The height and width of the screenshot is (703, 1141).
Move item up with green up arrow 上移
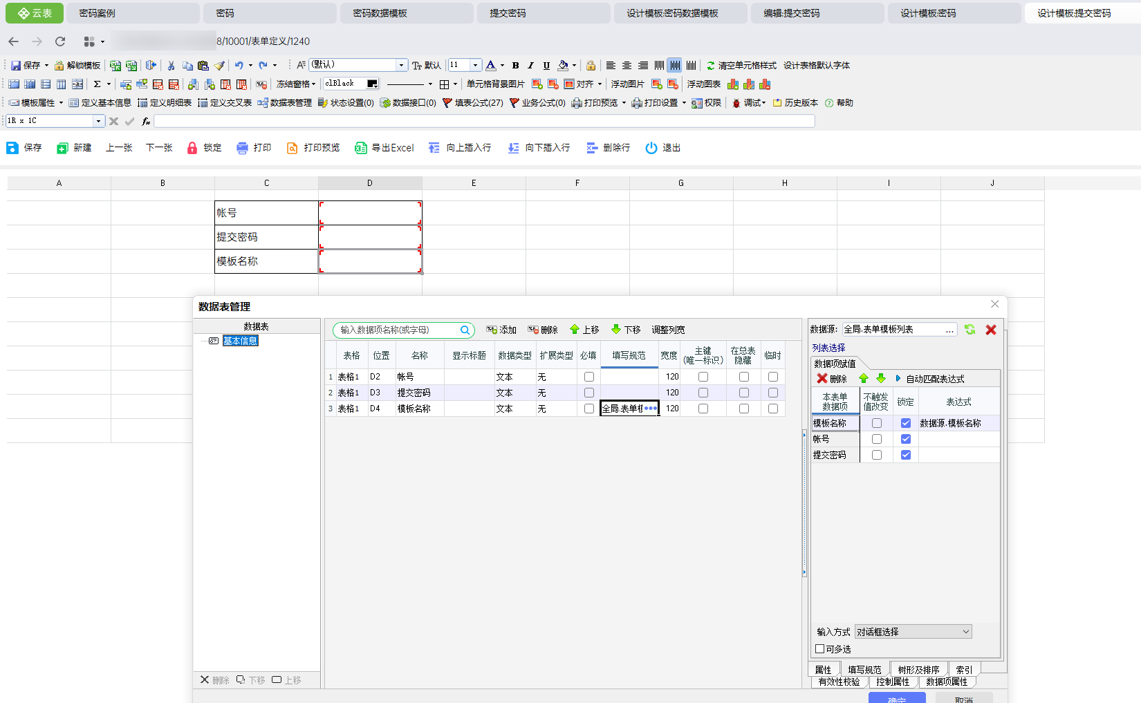584,330
